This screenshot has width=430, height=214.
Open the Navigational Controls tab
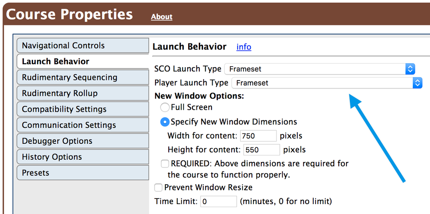[82, 46]
